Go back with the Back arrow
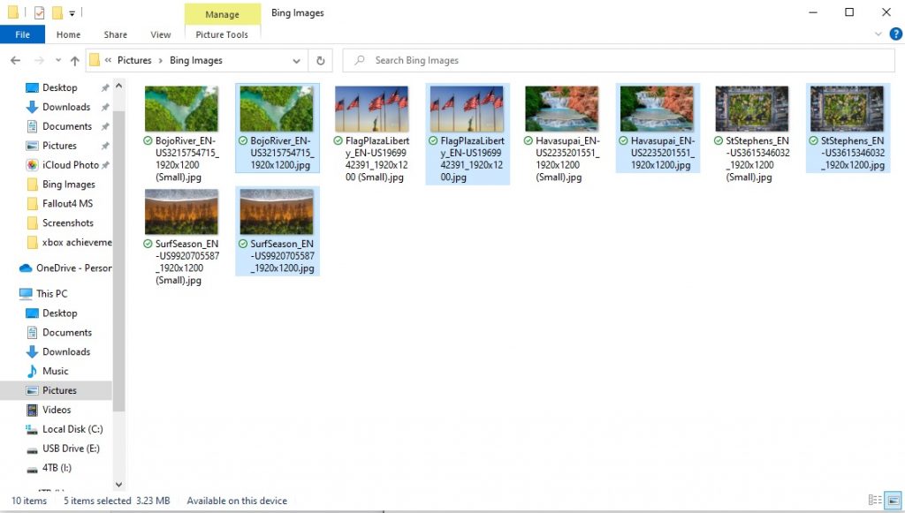 (16, 60)
